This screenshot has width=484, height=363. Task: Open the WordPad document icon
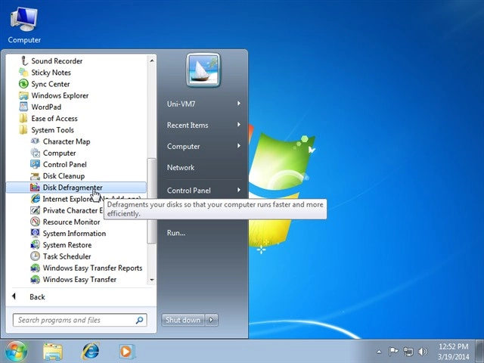(23, 107)
